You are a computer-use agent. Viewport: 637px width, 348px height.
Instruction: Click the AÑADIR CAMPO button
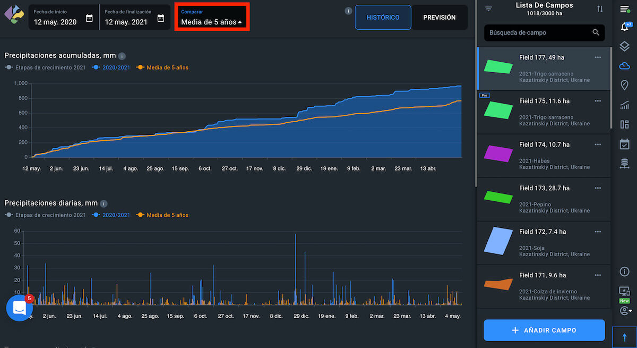(x=544, y=330)
